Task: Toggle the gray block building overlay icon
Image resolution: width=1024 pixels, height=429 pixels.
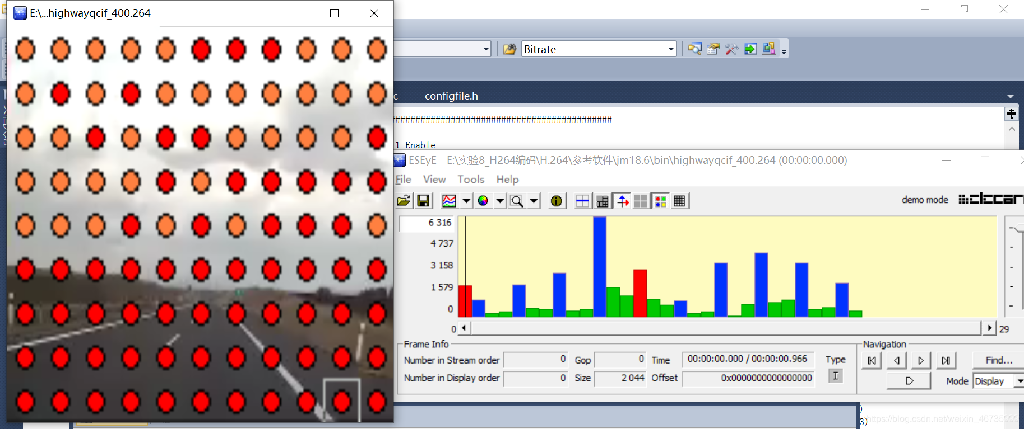Action: [603, 201]
